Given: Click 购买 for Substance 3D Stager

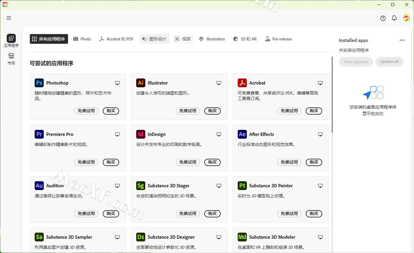Looking at the screenshot, I should pos(212,214).
